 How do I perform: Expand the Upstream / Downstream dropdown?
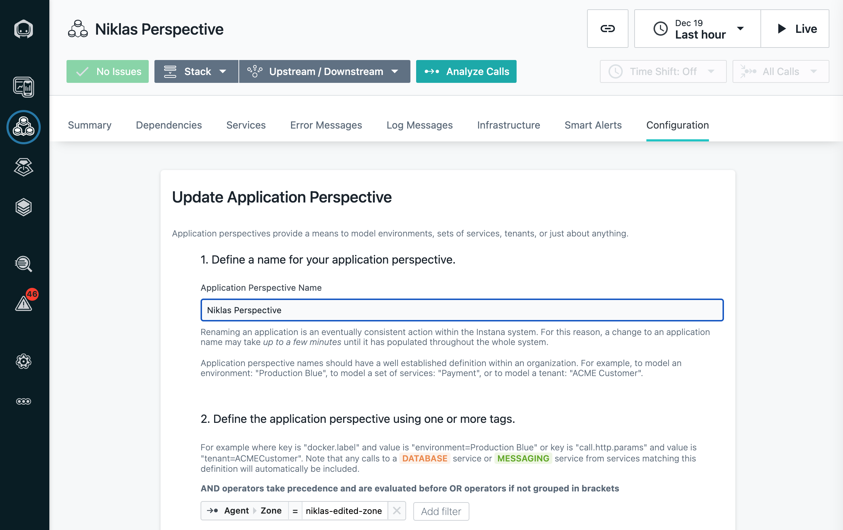(324, 71)
